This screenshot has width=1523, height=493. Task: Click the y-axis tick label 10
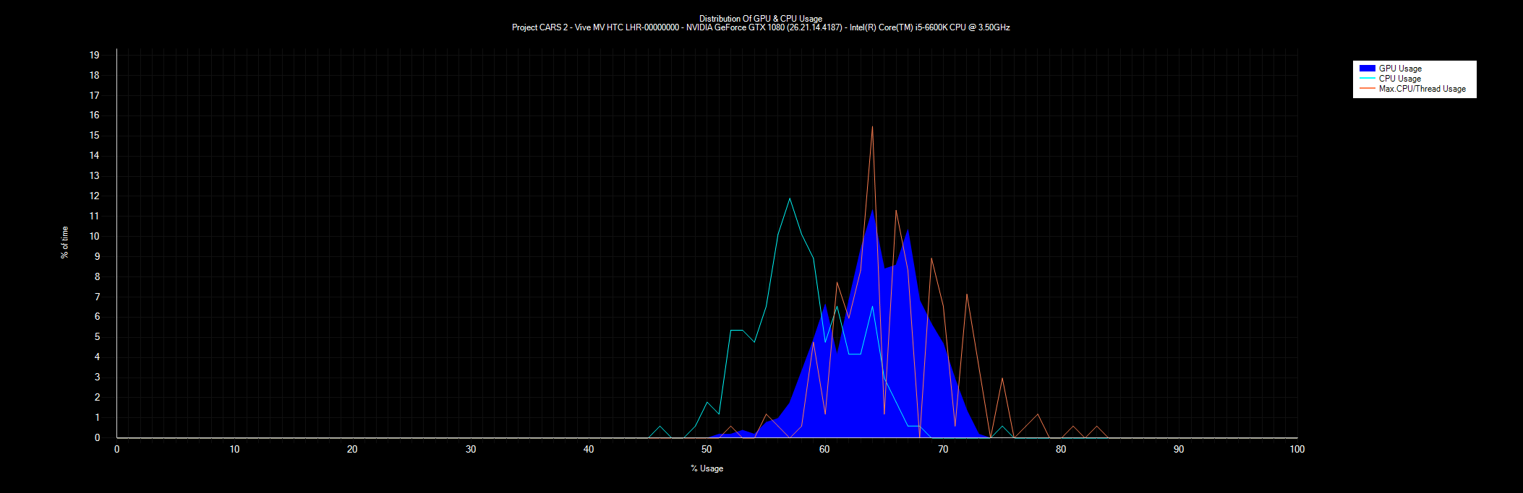(x=94, y=236)
